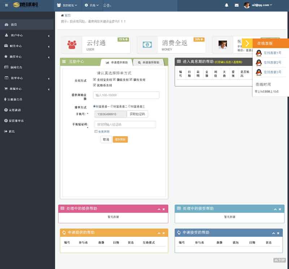Click the 抢单中心 columns icon
289x269 pixels.
pos(7,78)
